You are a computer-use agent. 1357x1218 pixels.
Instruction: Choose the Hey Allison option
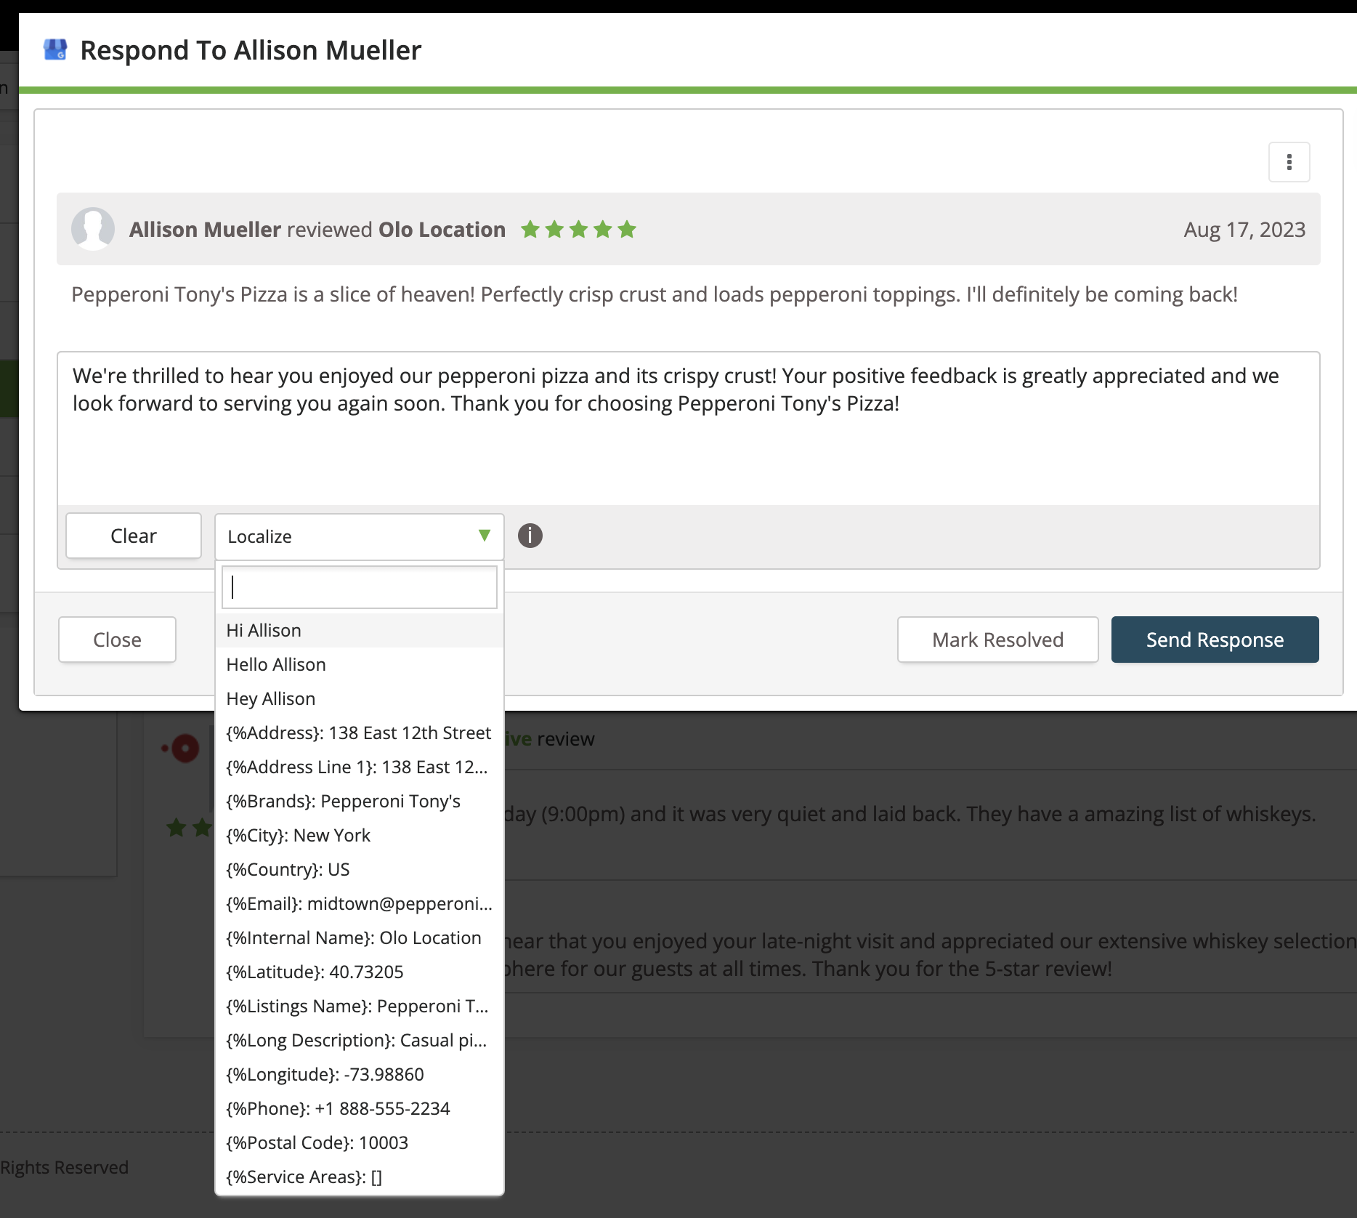[360, 698]
